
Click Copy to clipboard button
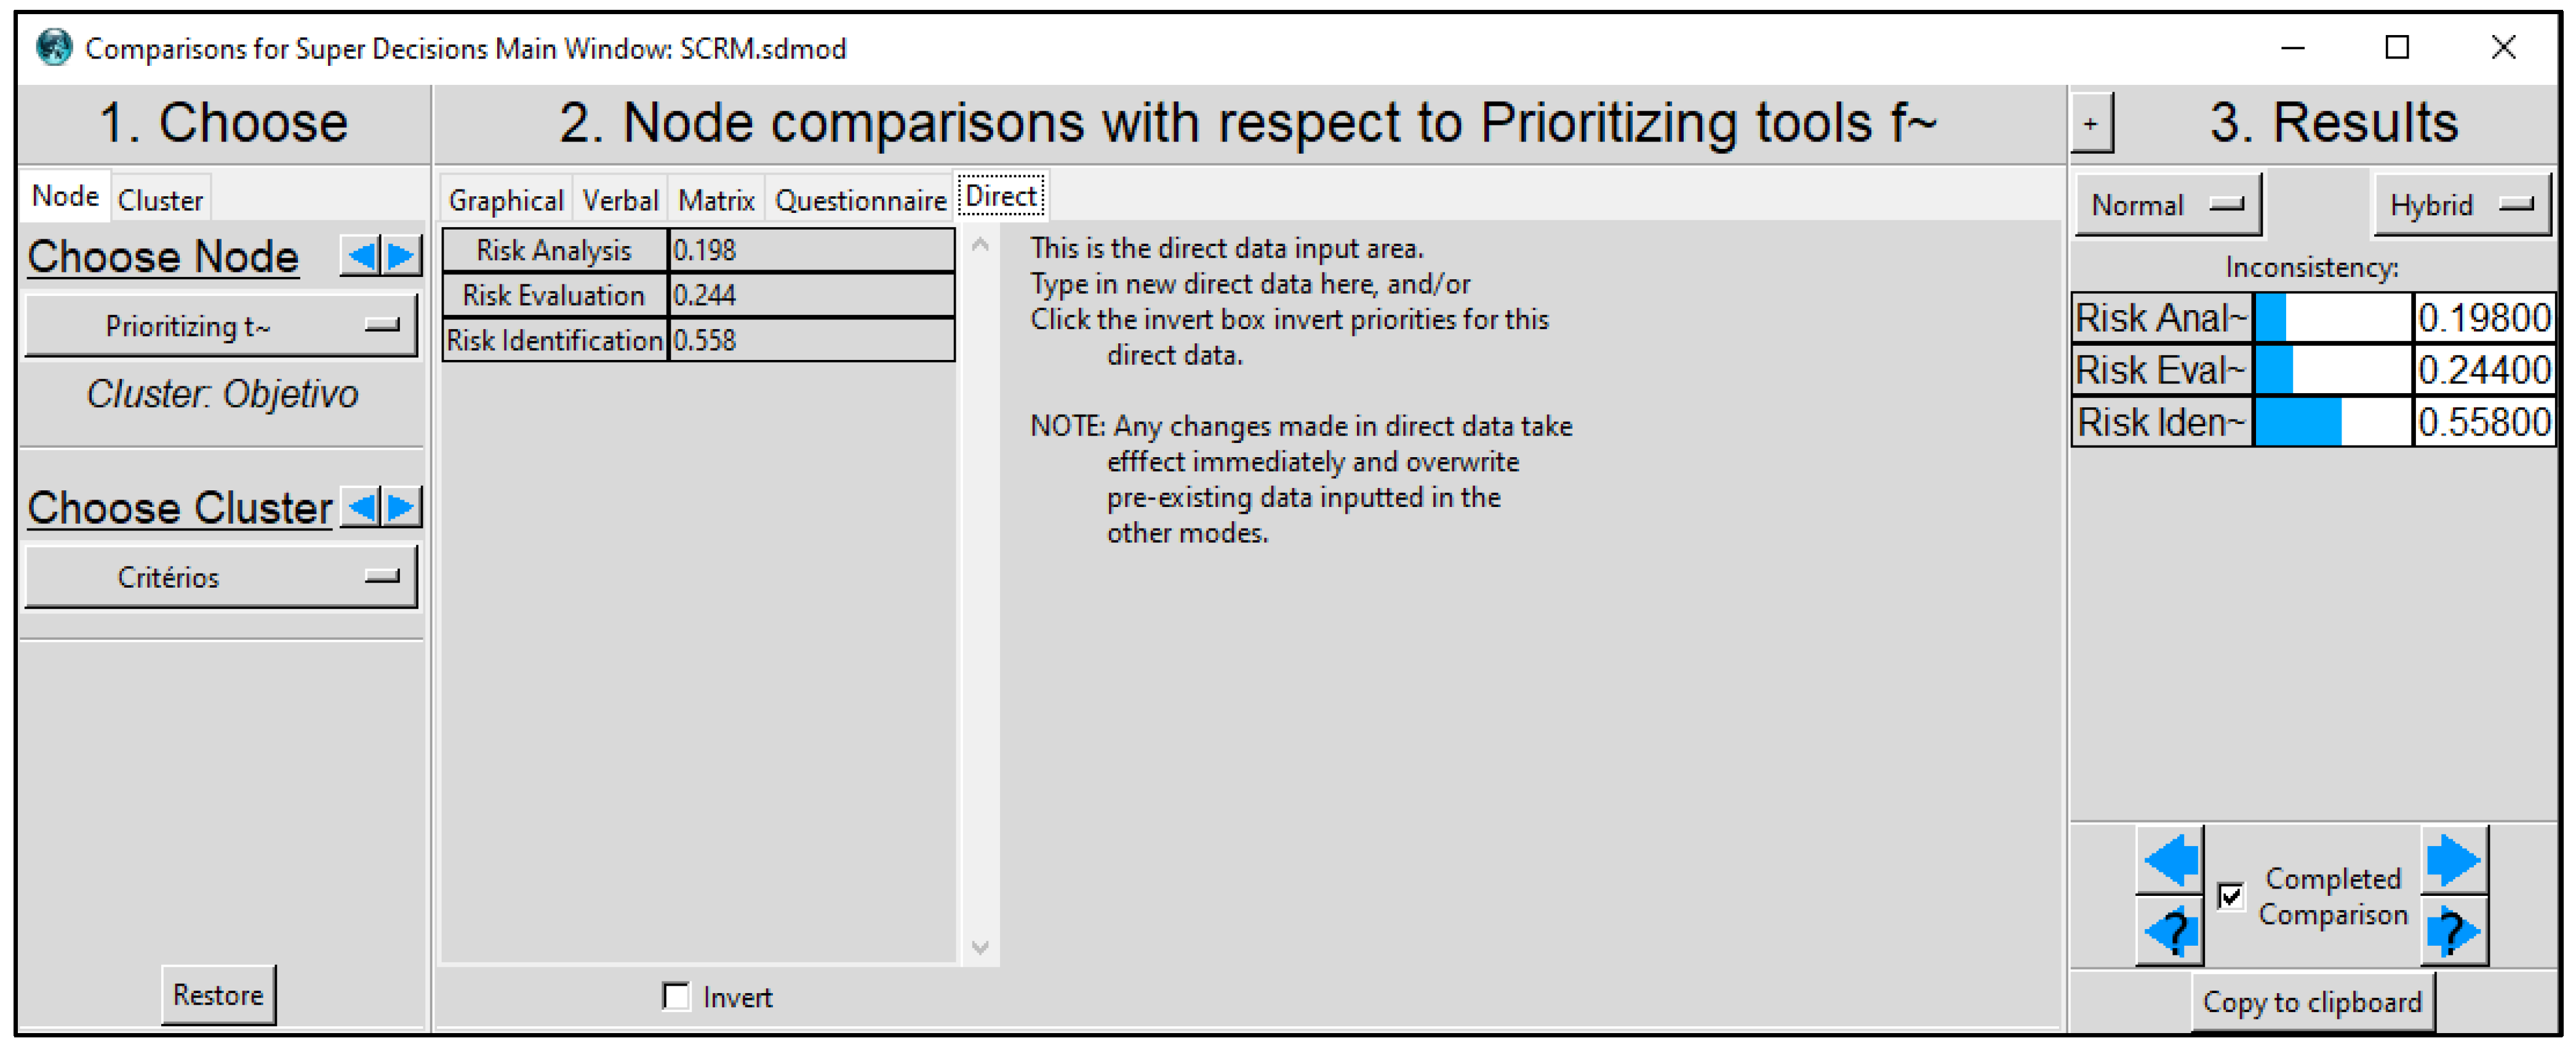2312,1001
